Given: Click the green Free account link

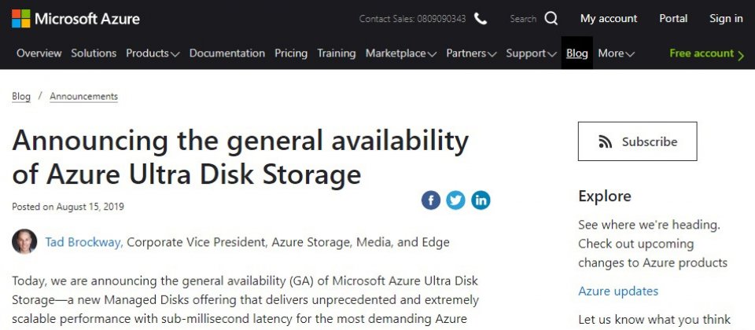Looking at the screenshot, I should click(706, 53).
